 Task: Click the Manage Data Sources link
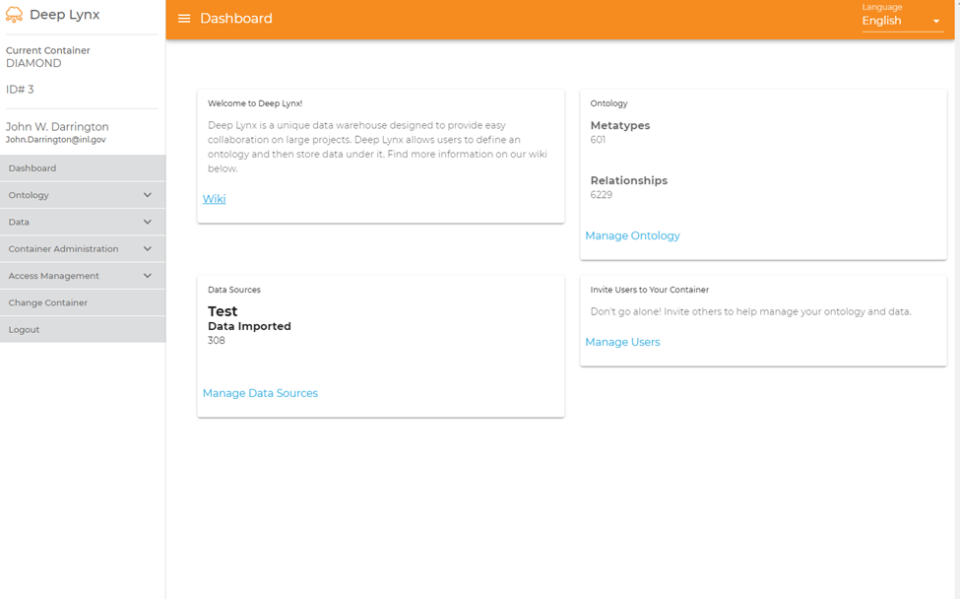pyautogui.click(x=260, y=393)
